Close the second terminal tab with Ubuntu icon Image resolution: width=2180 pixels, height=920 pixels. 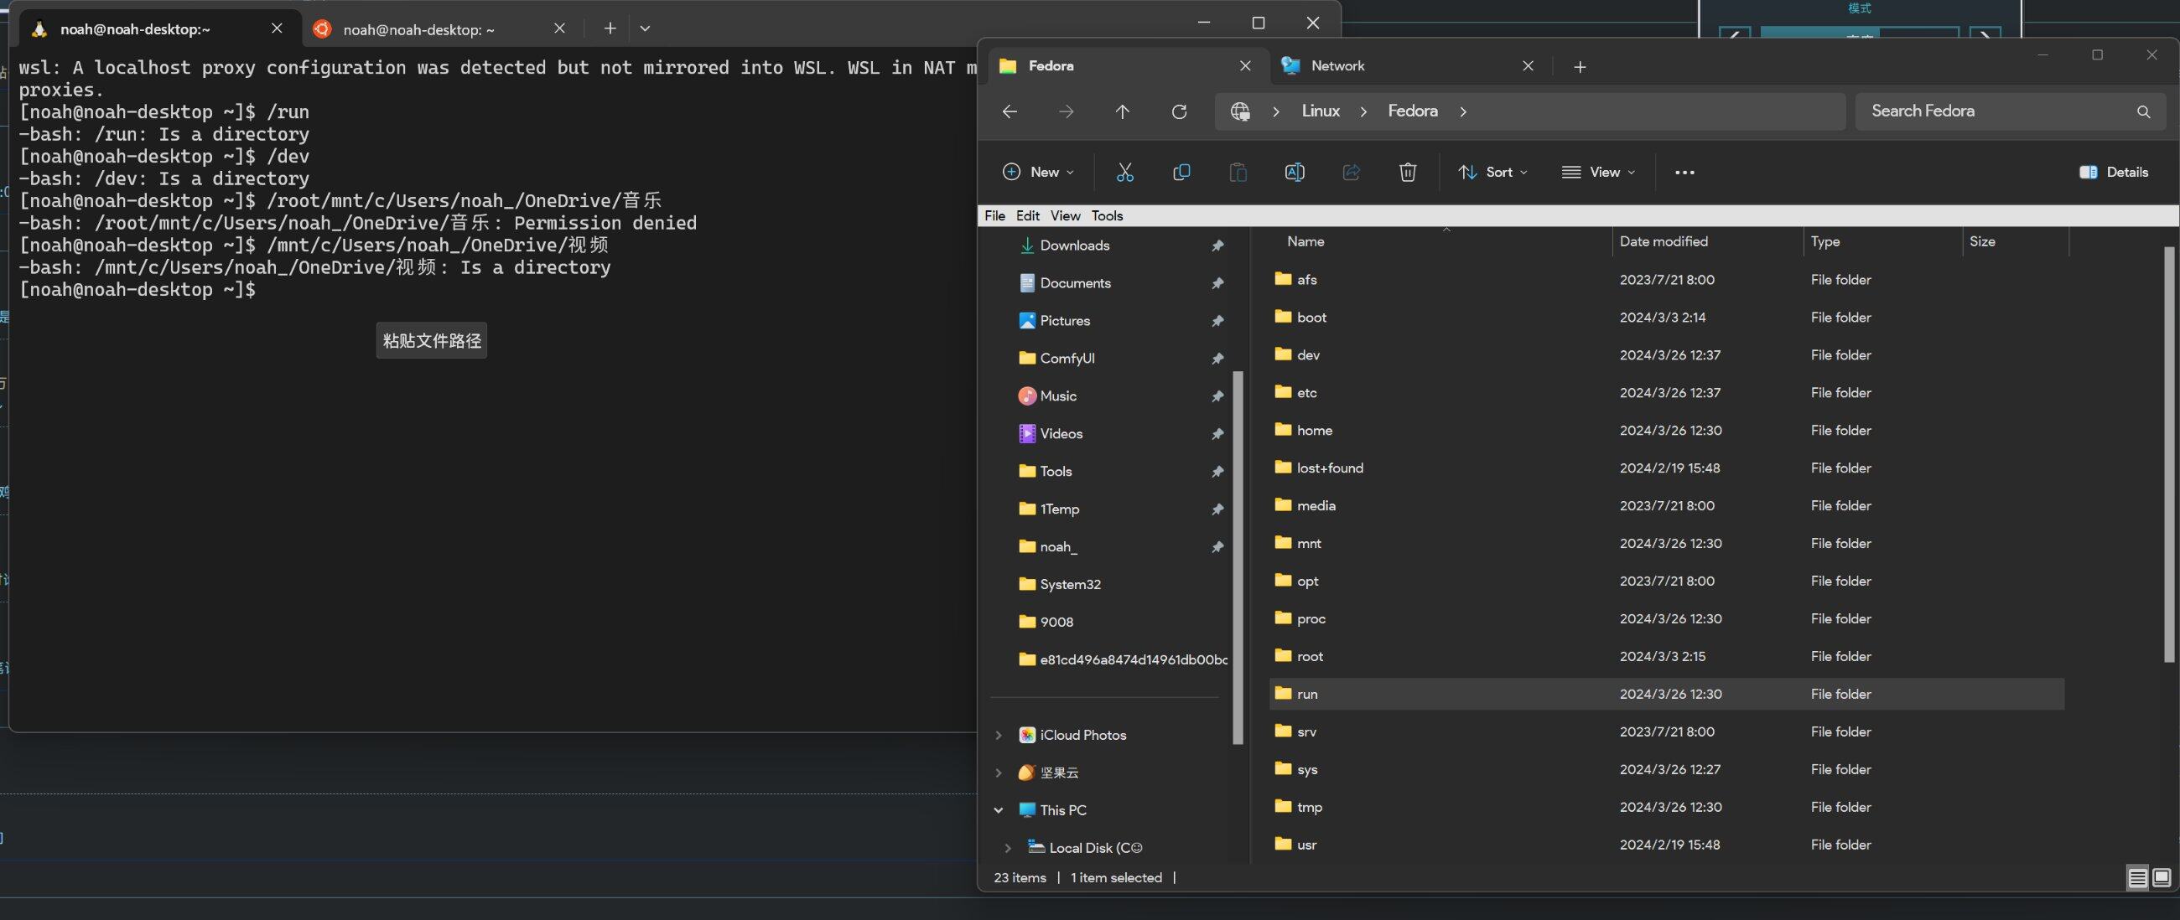tap(559, 28)
